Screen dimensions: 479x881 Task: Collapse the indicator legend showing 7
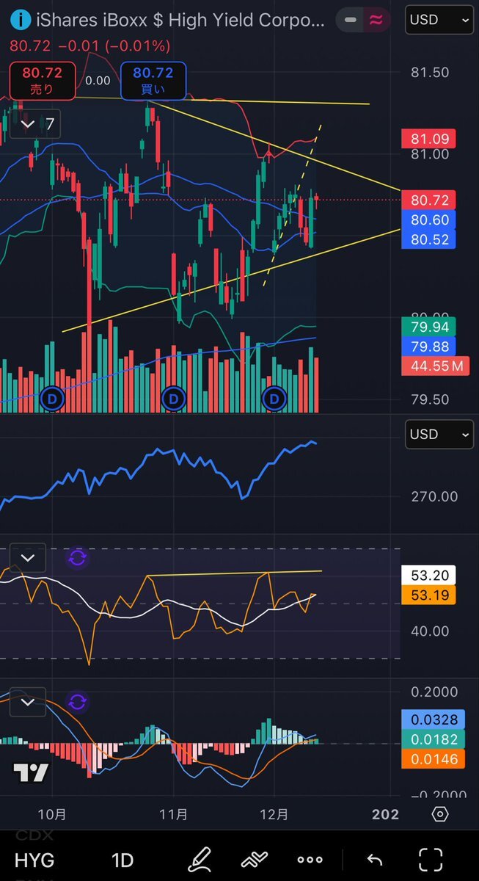[28, 124]
